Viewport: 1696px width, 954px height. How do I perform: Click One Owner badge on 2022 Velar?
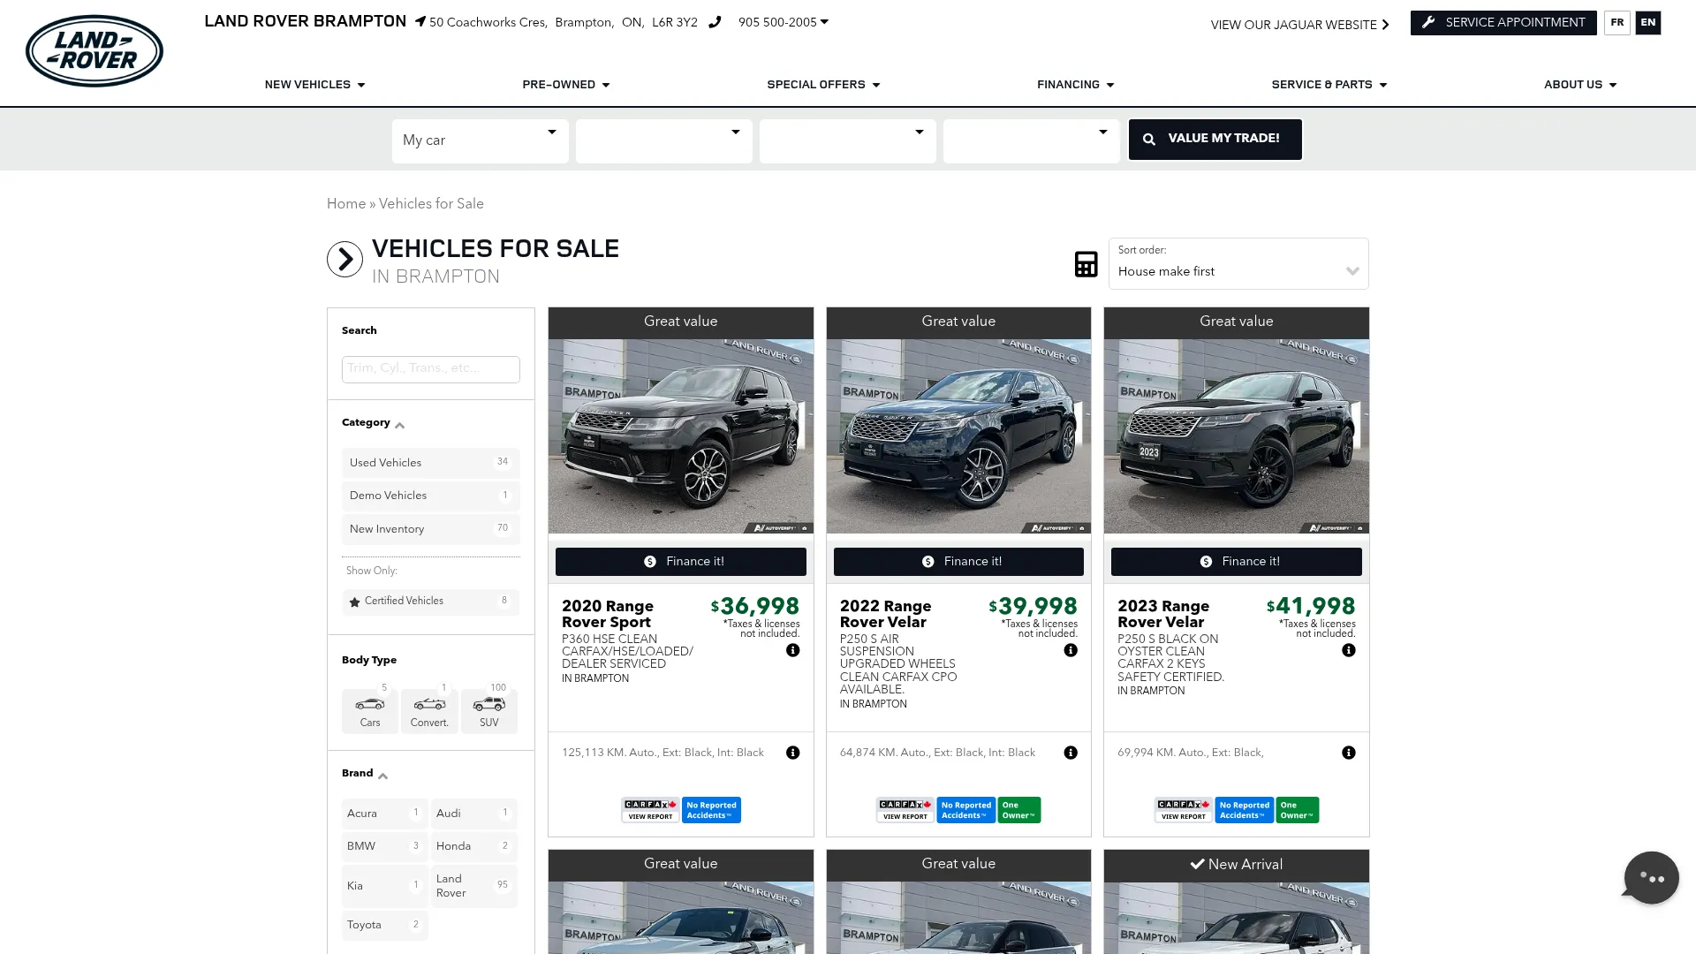coord(1019,810)
